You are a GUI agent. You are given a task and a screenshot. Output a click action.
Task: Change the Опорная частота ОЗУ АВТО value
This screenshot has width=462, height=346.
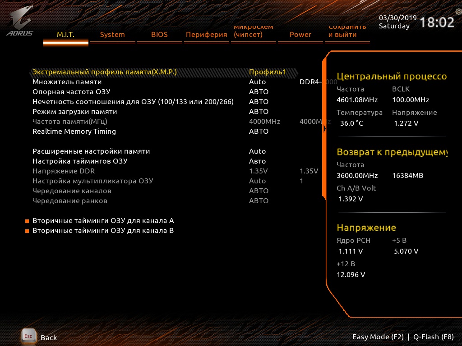[259, 92]
